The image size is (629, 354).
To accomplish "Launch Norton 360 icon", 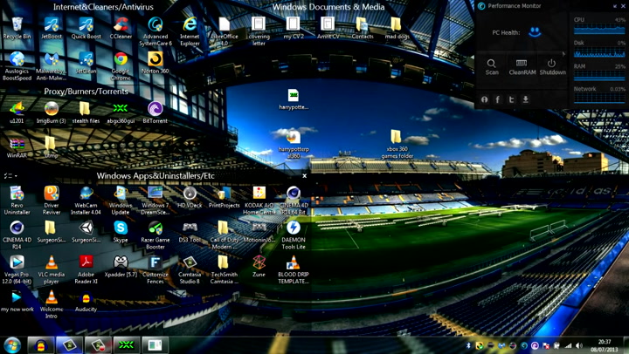I will point(156,60).
